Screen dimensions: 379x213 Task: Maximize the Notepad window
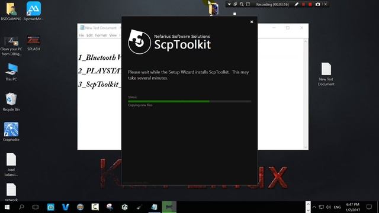288,28
